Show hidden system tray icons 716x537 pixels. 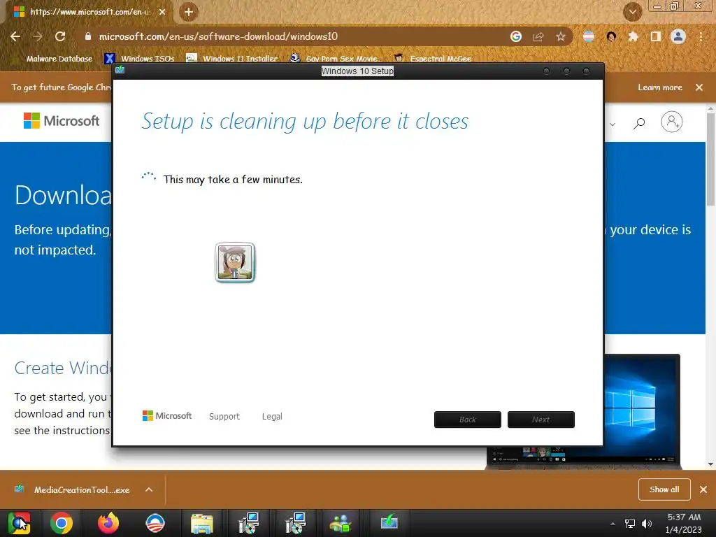(x=613, y=524)
